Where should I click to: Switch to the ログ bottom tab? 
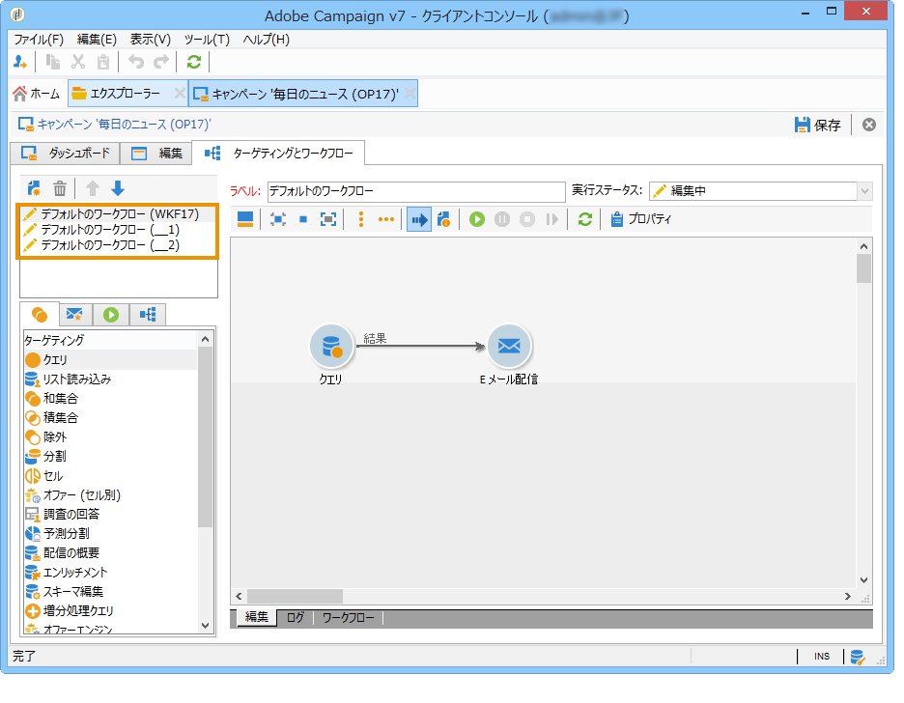pos(296,617)
